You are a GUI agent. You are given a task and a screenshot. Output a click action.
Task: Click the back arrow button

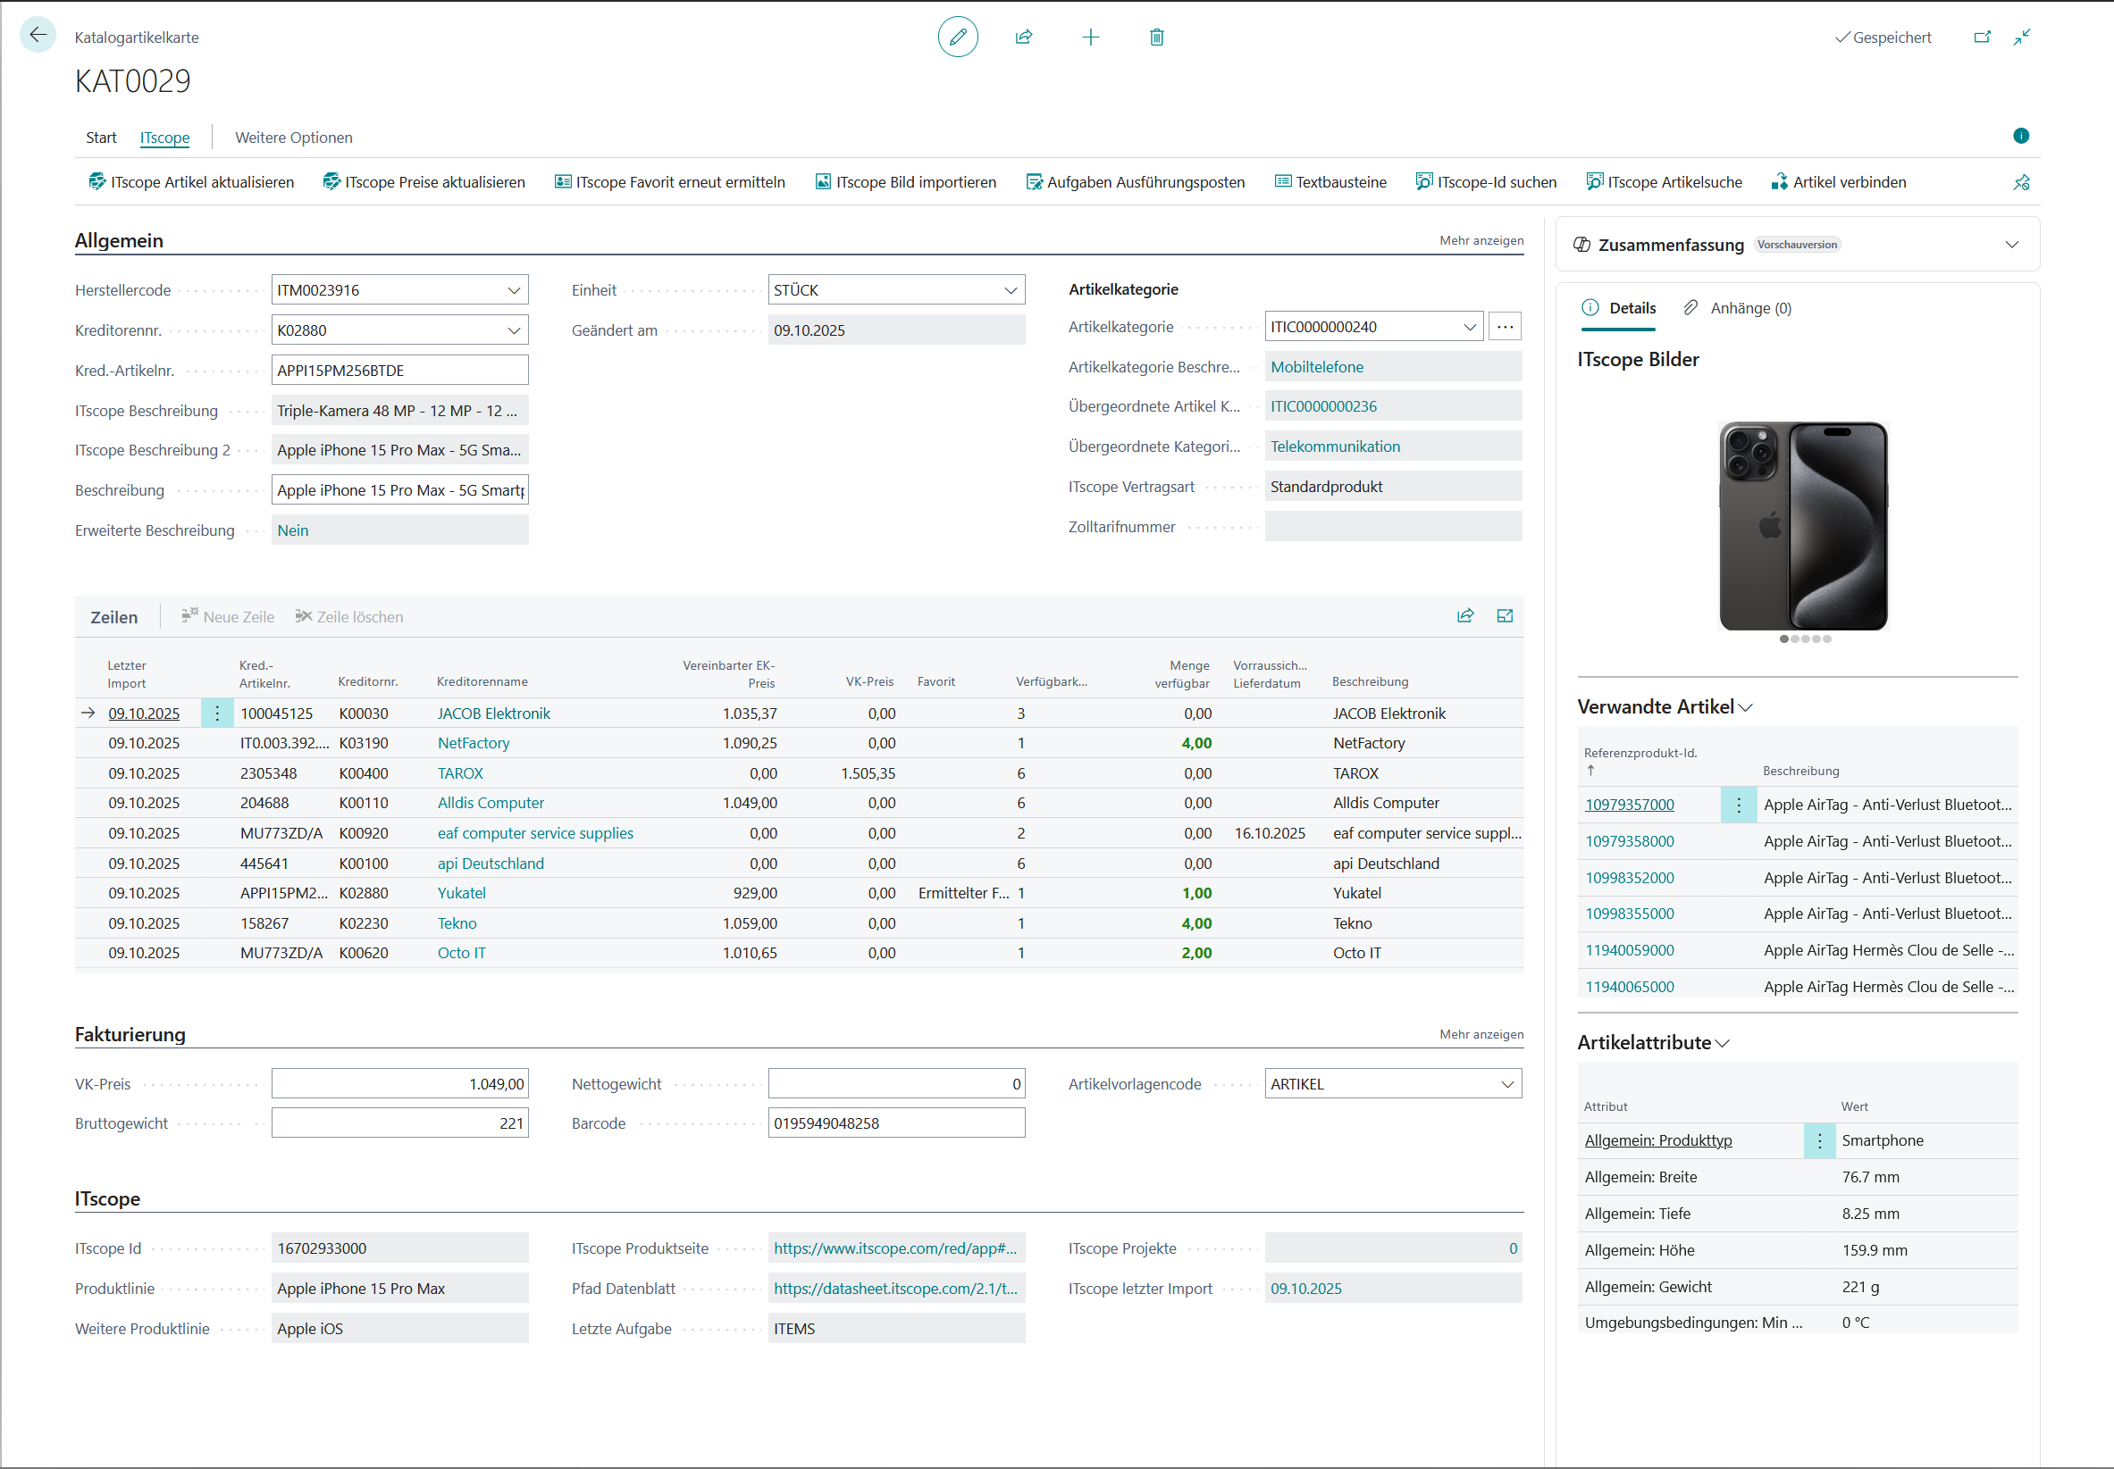[37, 35]
